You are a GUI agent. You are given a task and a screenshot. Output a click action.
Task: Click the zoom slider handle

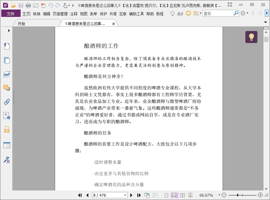pos(238,195)
